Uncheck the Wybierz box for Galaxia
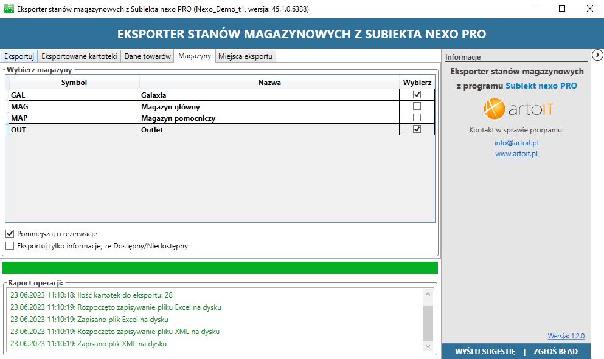The height and width of the screenshot is (359, 604). [x=417, y=94]
